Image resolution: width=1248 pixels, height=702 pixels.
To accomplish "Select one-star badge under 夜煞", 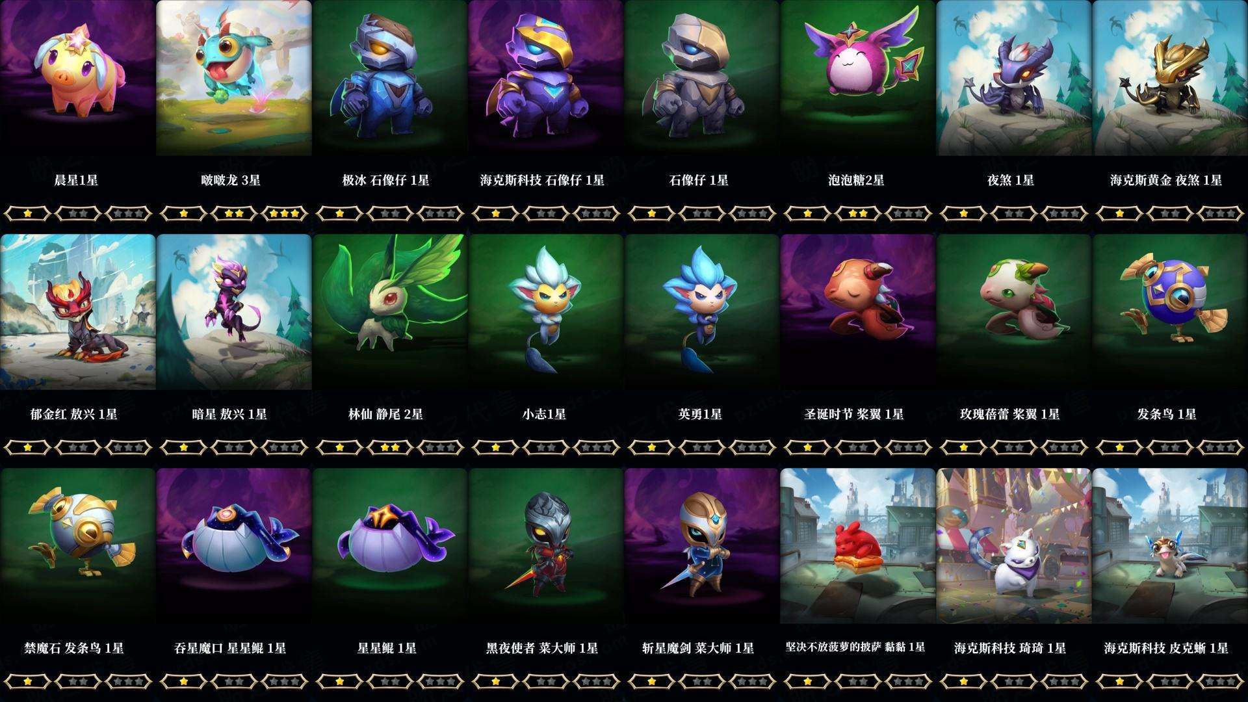I will [x=963, y=213].
